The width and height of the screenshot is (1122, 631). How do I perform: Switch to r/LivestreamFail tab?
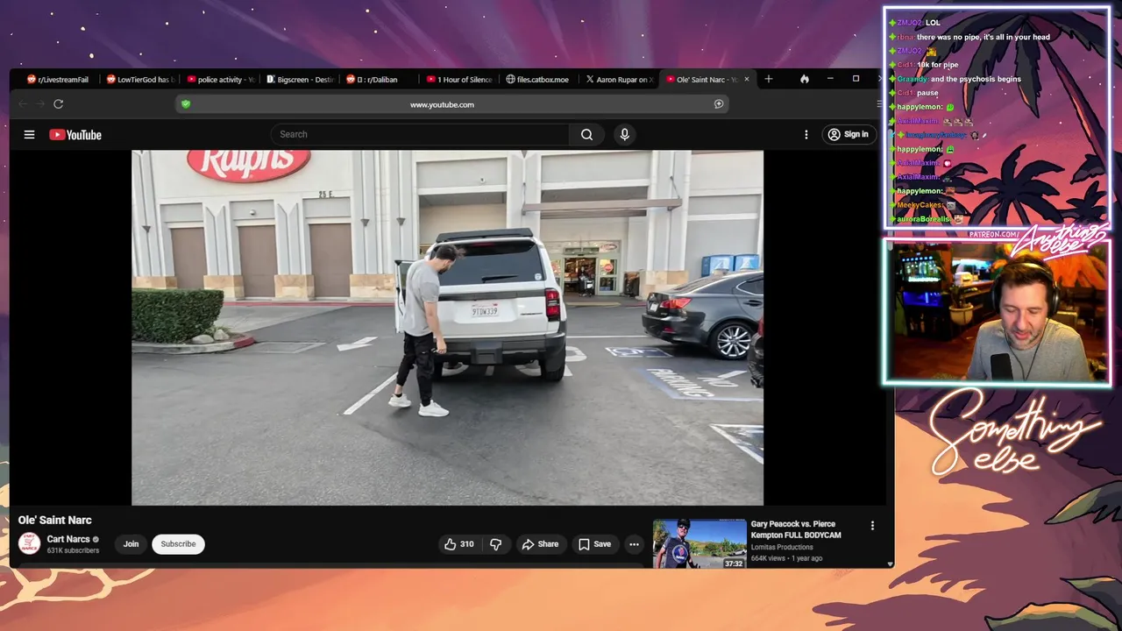58,79
